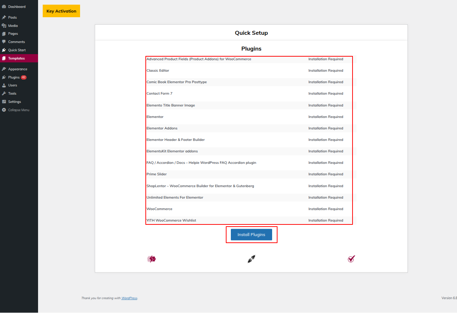Screen dimensions: 457x313
Task: Click Installation Required status for Contact Form 7
Action: [326, 94]
